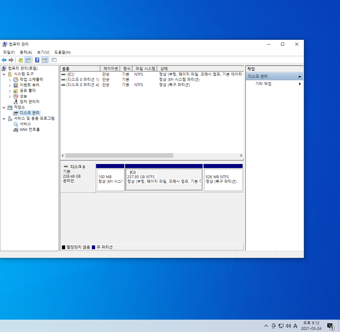Click the 공유 폴더 icon
The width and height of the screenshot is (340, 332).
16,91
